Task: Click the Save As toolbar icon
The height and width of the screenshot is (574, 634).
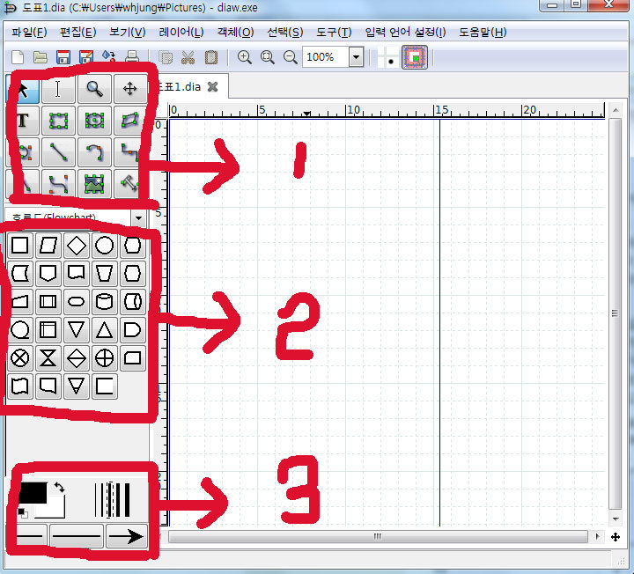Action: coord(86,57)
